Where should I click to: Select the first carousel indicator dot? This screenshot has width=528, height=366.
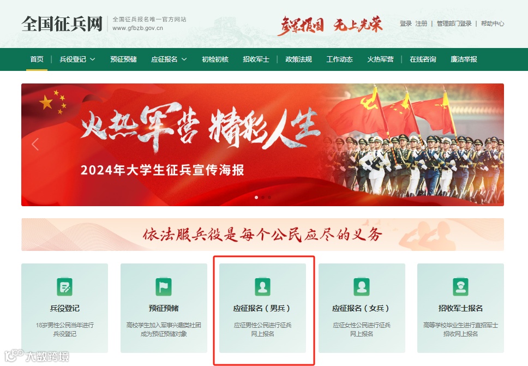point(256,197)
